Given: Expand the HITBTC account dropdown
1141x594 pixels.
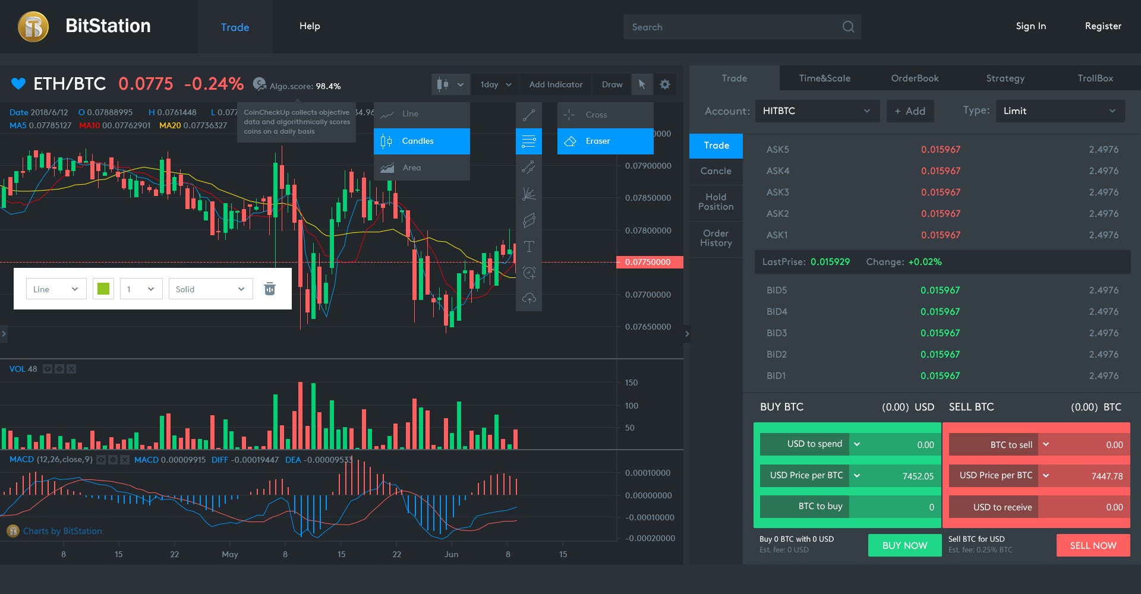Looking at the screenshot, I should [817, 111].
